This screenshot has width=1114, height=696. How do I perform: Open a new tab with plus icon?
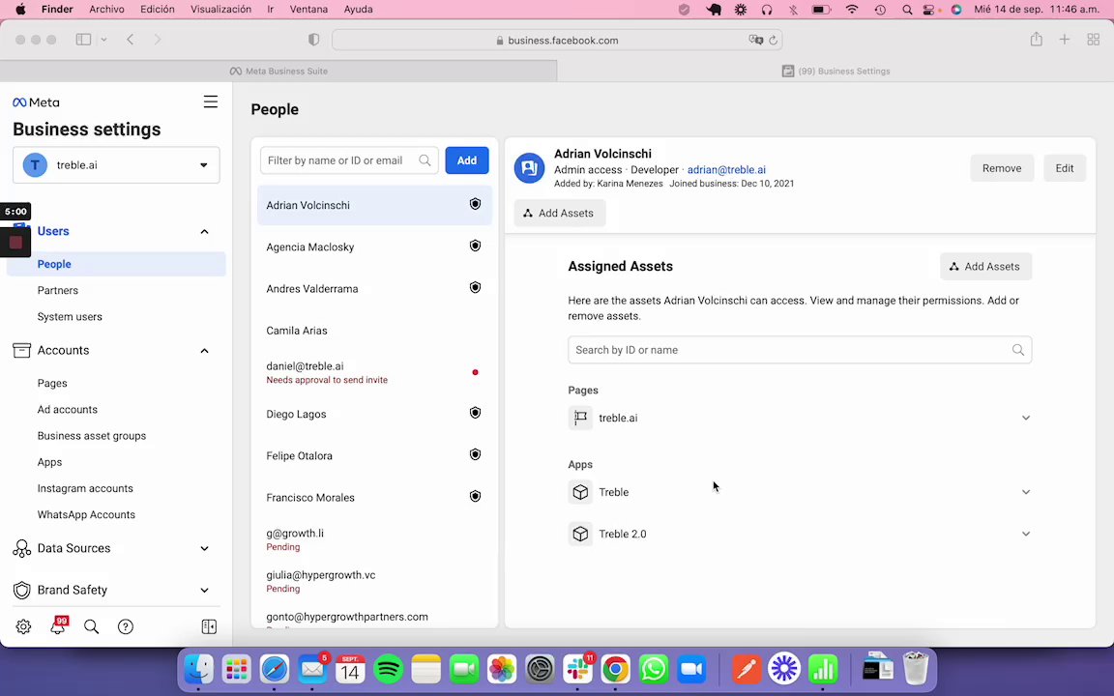tap(1065, 40)
